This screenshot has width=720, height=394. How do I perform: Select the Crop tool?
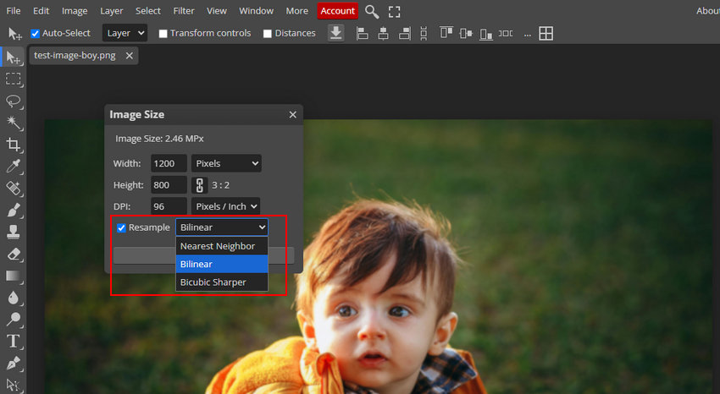point(14,145)
